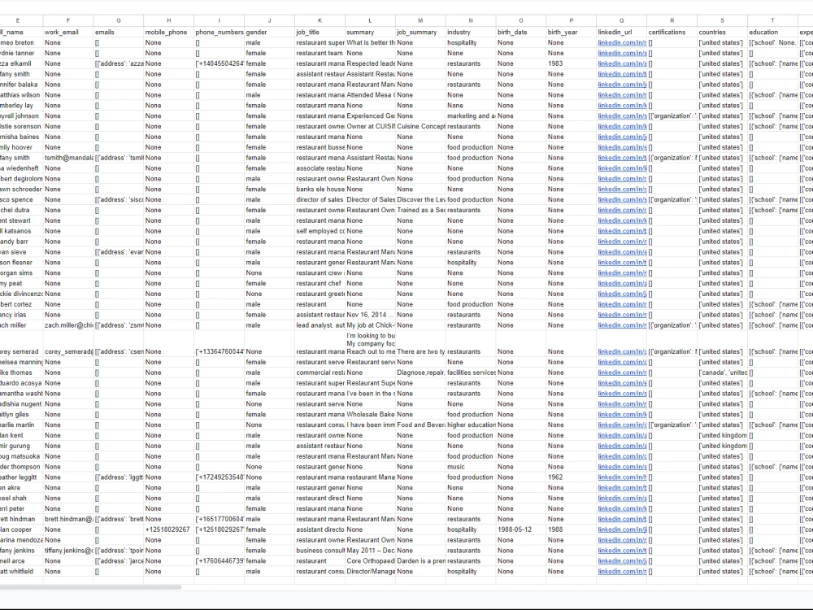Select work email cell tiffany.jenkins
This screenshot has width=813, height=610.
click(x=68, y=551)
